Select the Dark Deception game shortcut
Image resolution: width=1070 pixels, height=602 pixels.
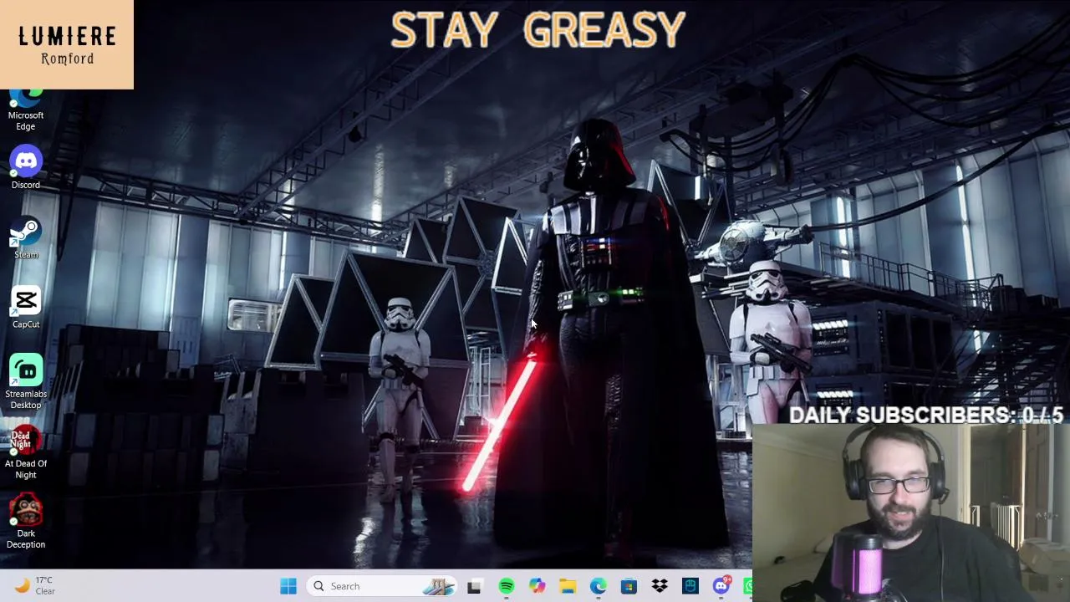coord(26,523)
